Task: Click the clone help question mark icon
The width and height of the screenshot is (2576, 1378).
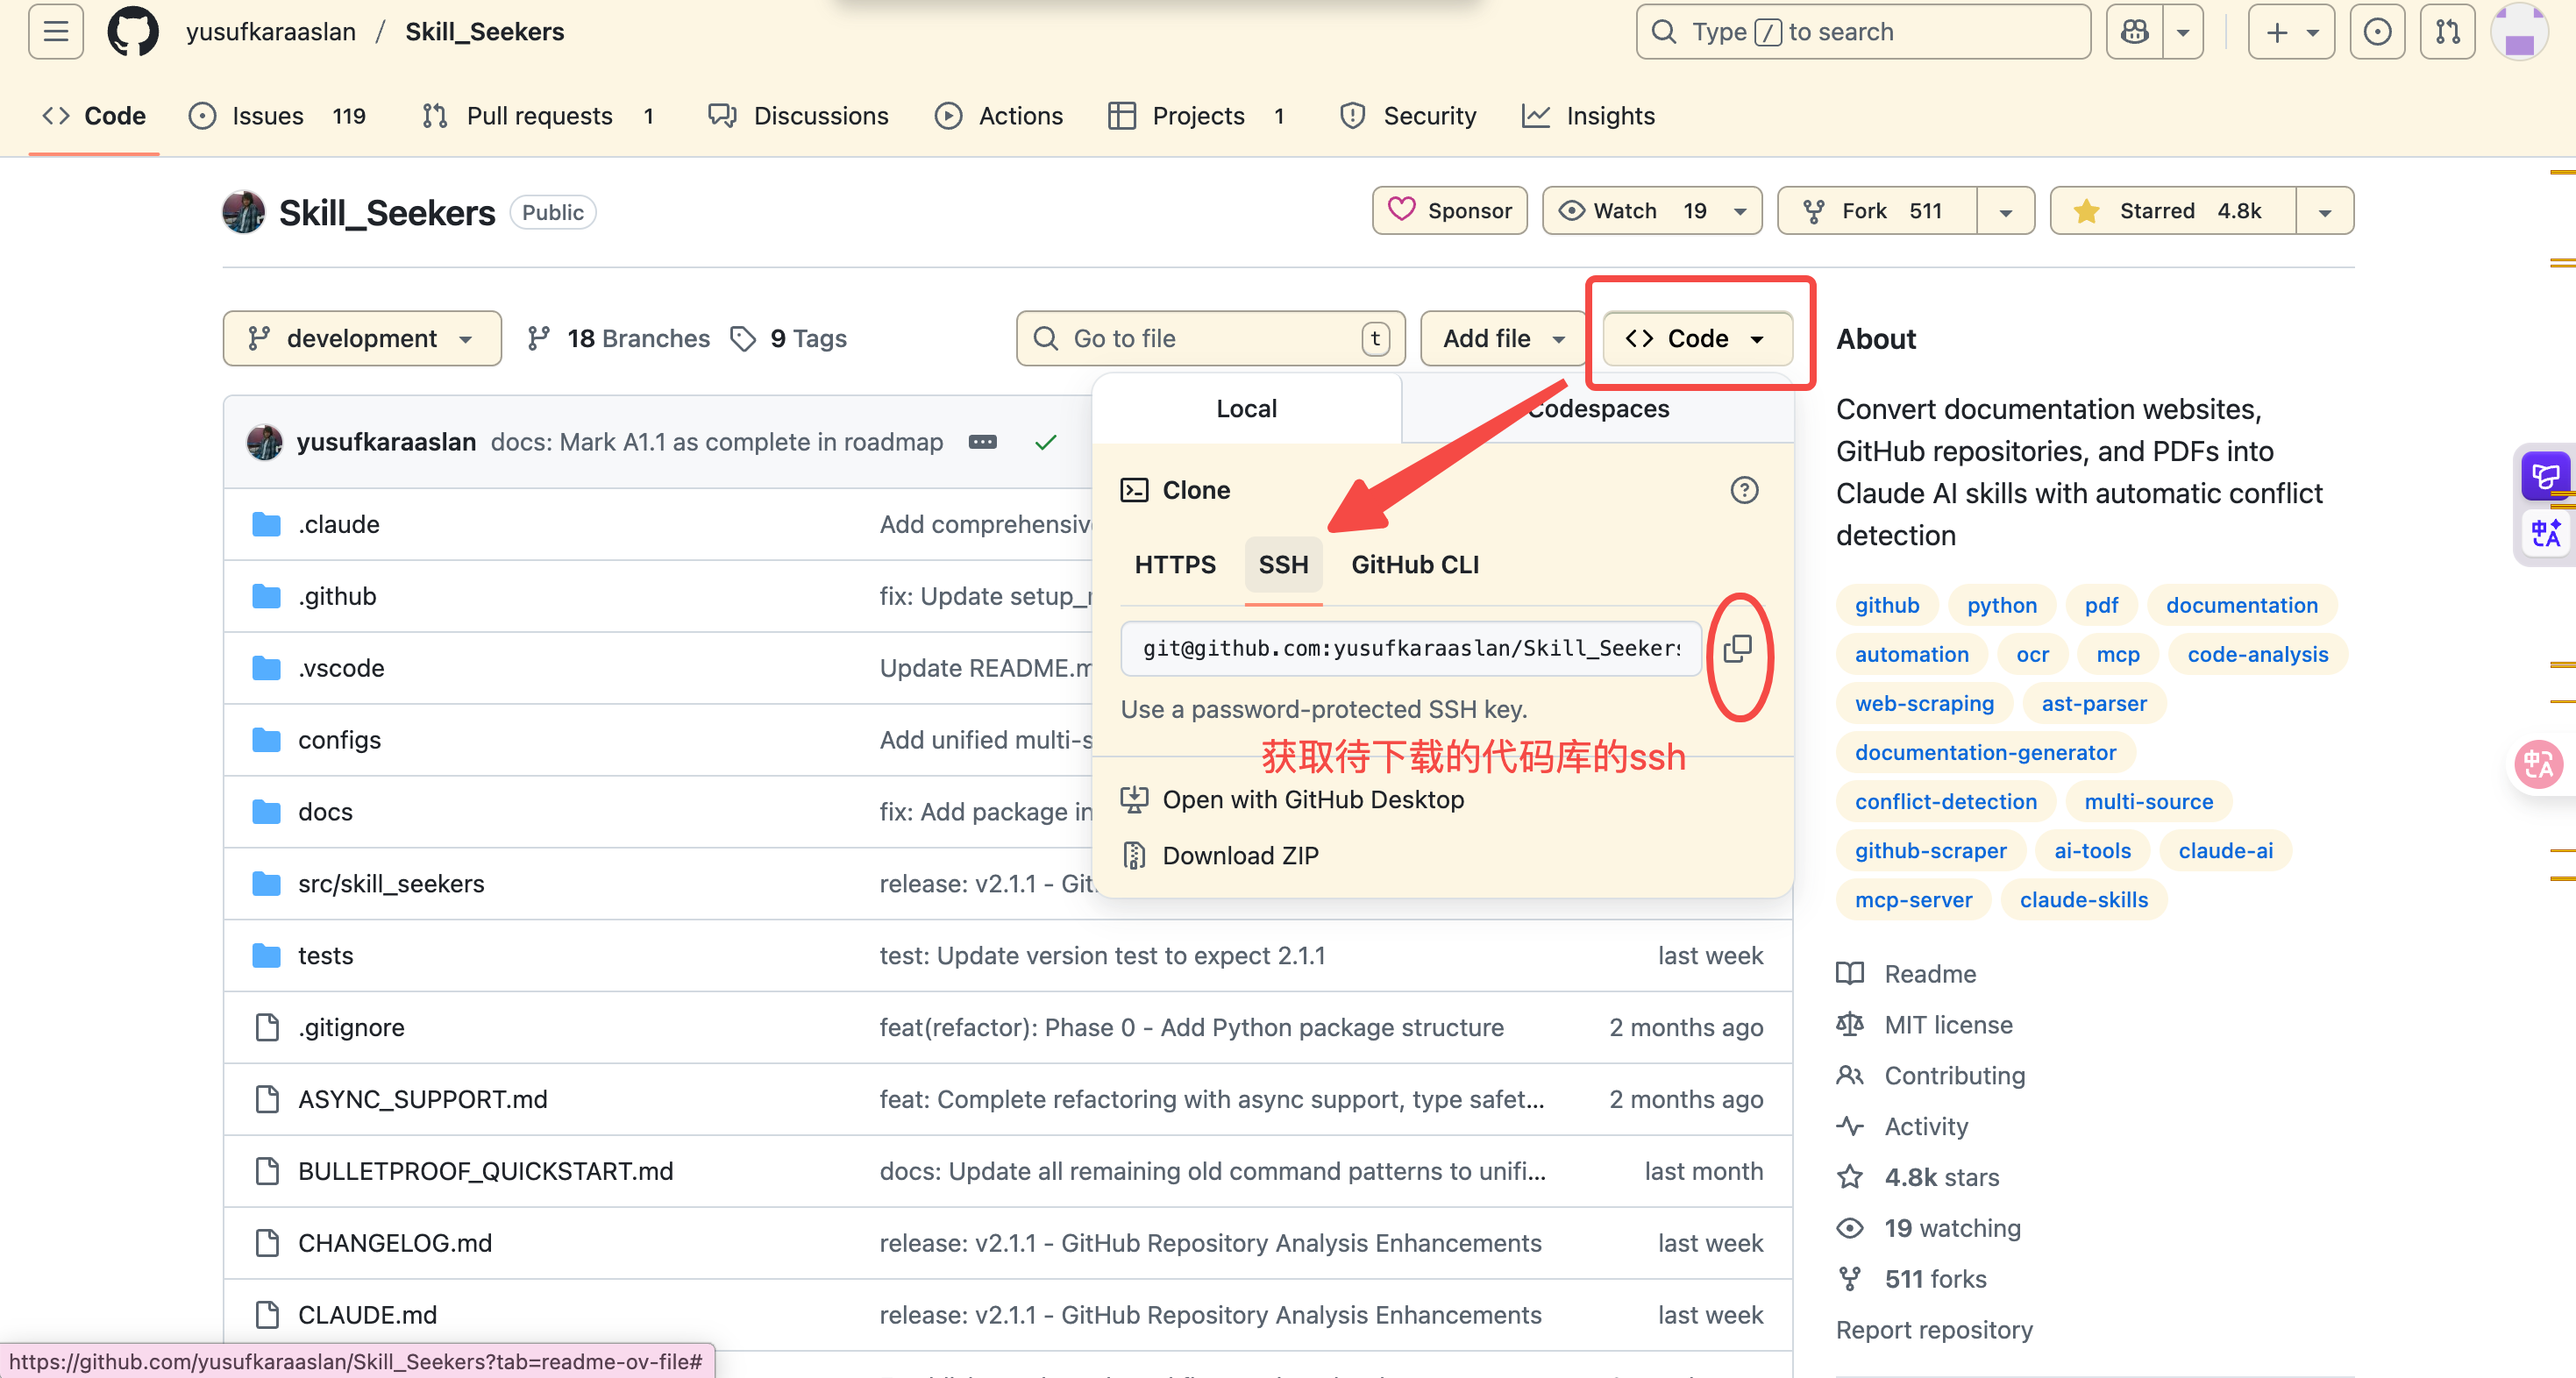Action: coord(1744,490)
